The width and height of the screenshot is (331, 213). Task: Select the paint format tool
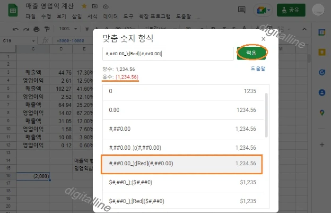(47, 29)
